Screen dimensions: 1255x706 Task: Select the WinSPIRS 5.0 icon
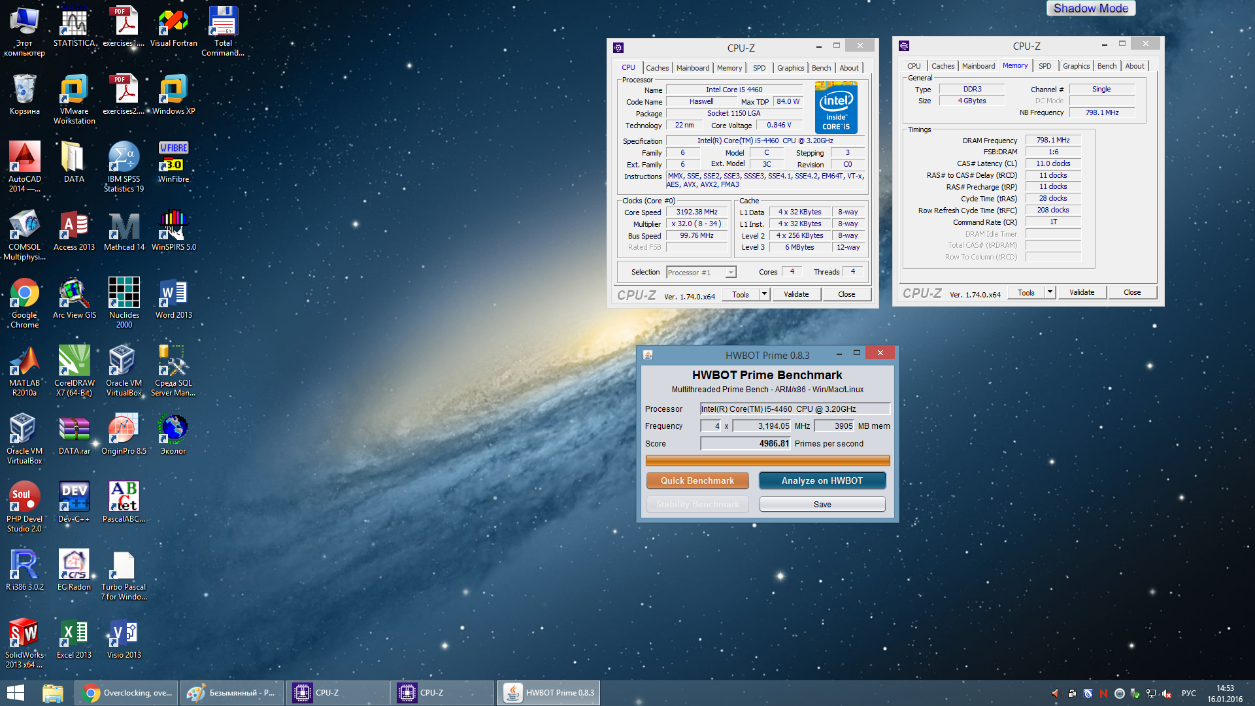tap(173, 230)
